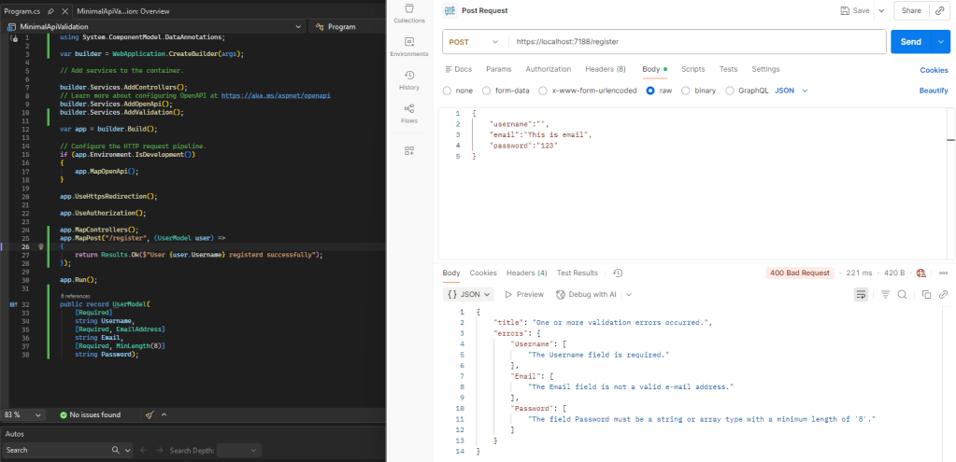Switch to the Authorization request tab
The width and height of the screenshot is (956, 462).
pyautogui.click(x=548, y=69)
